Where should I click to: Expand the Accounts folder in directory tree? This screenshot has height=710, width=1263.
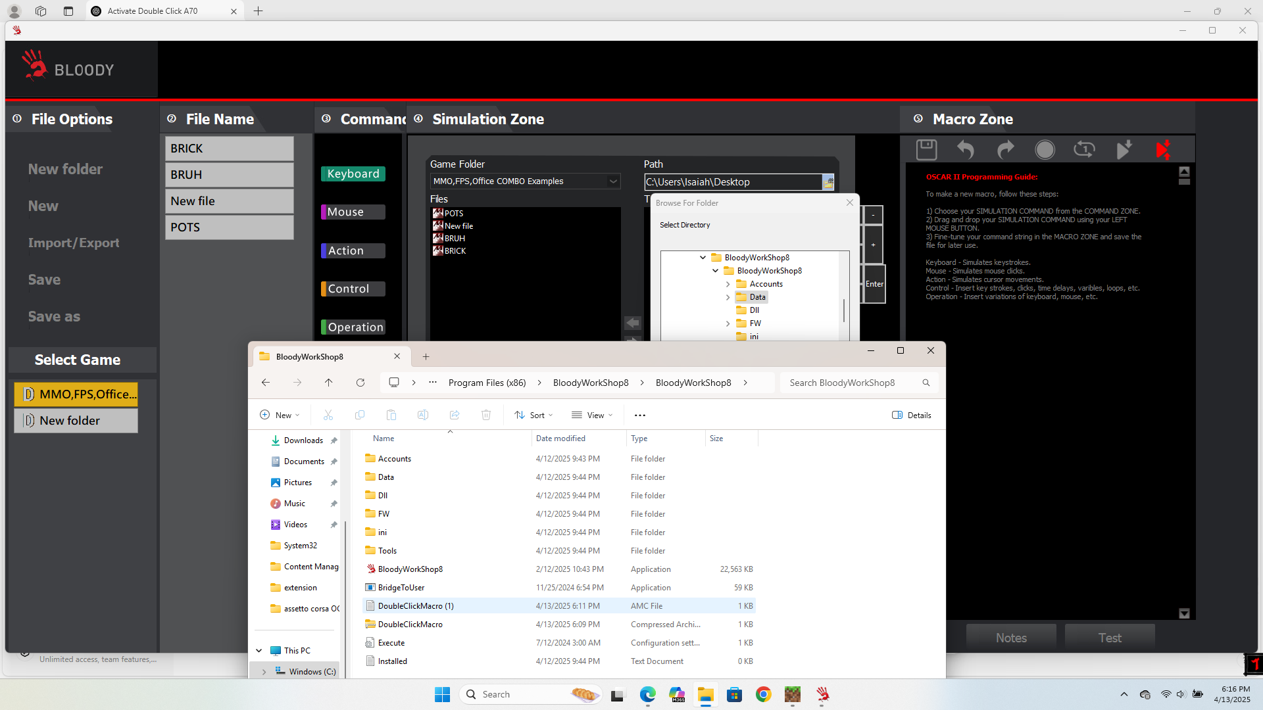point(728,284)
